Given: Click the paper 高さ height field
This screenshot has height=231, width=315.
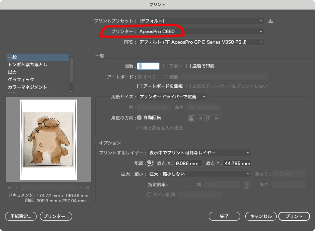Looking at the screenshot, I should point(204,107).
